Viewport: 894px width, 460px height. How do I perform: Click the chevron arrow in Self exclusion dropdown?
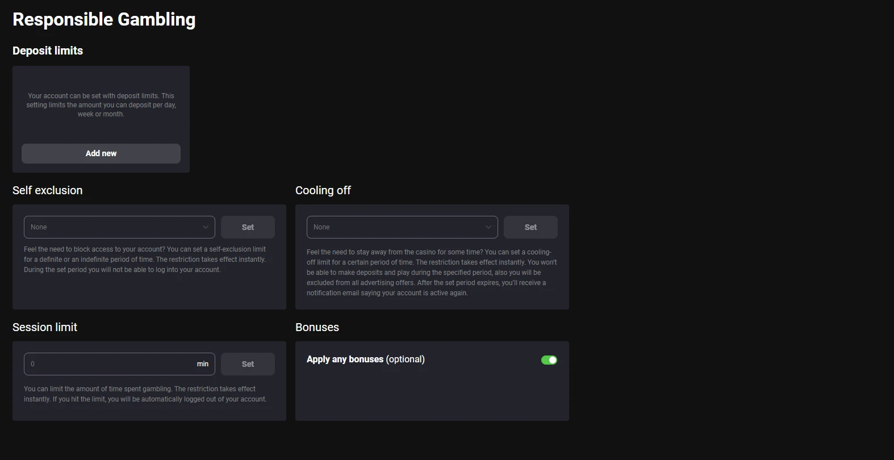tap(206, 227)
